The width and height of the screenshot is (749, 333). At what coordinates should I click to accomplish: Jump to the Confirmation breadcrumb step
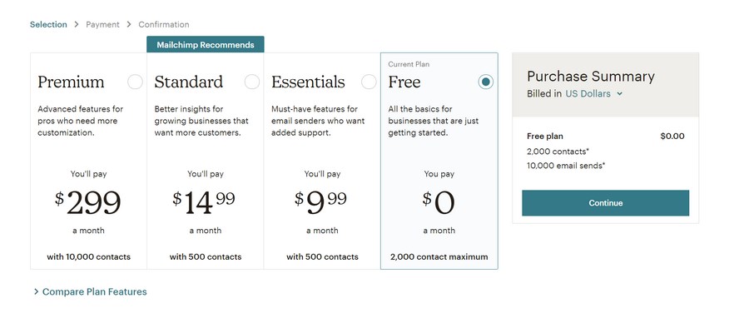coord(164,25)
